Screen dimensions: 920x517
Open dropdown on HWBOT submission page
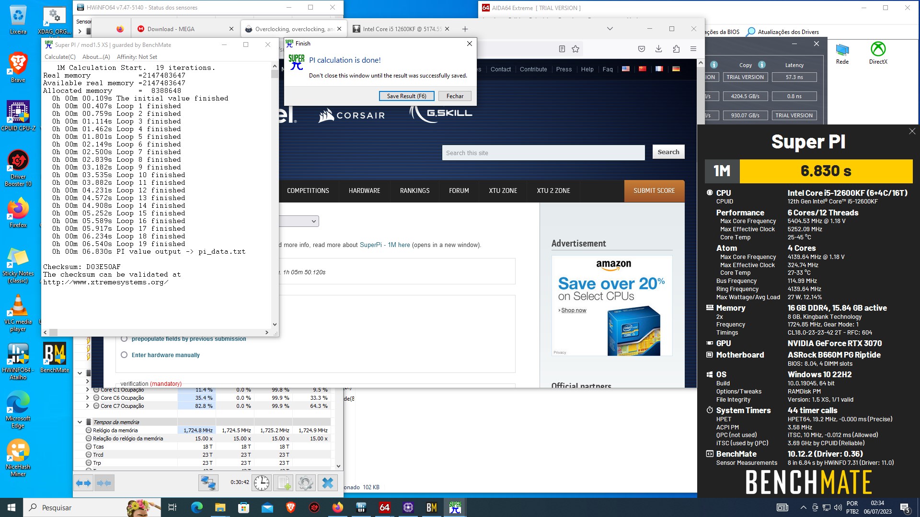pos(299,221)
